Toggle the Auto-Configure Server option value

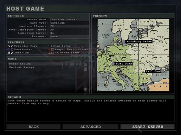coord(70,30)
